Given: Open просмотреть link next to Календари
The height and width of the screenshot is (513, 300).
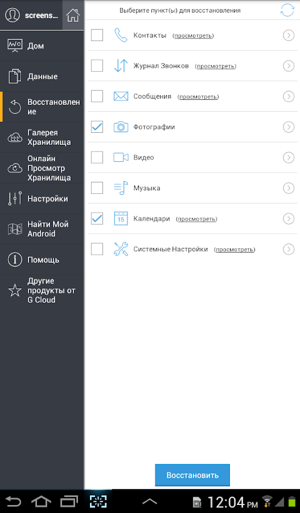Looking at the screenshot, I should [x=196, y=219].
